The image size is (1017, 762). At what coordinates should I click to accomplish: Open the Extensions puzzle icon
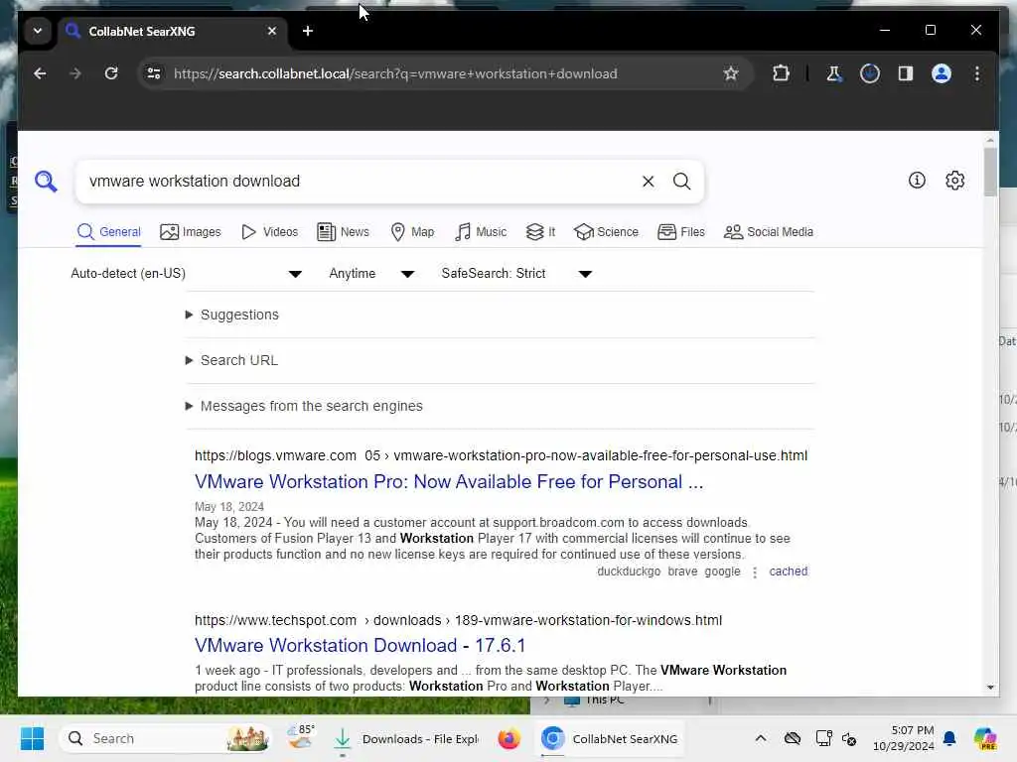781,73
